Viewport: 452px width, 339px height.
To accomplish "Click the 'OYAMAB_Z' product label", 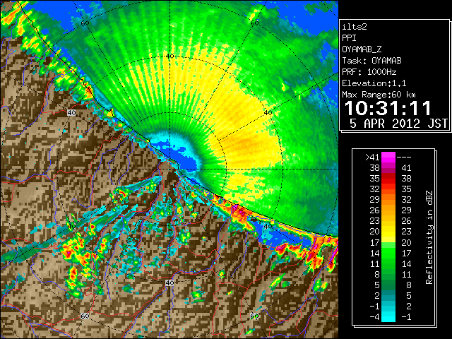I will click(362, 49).
